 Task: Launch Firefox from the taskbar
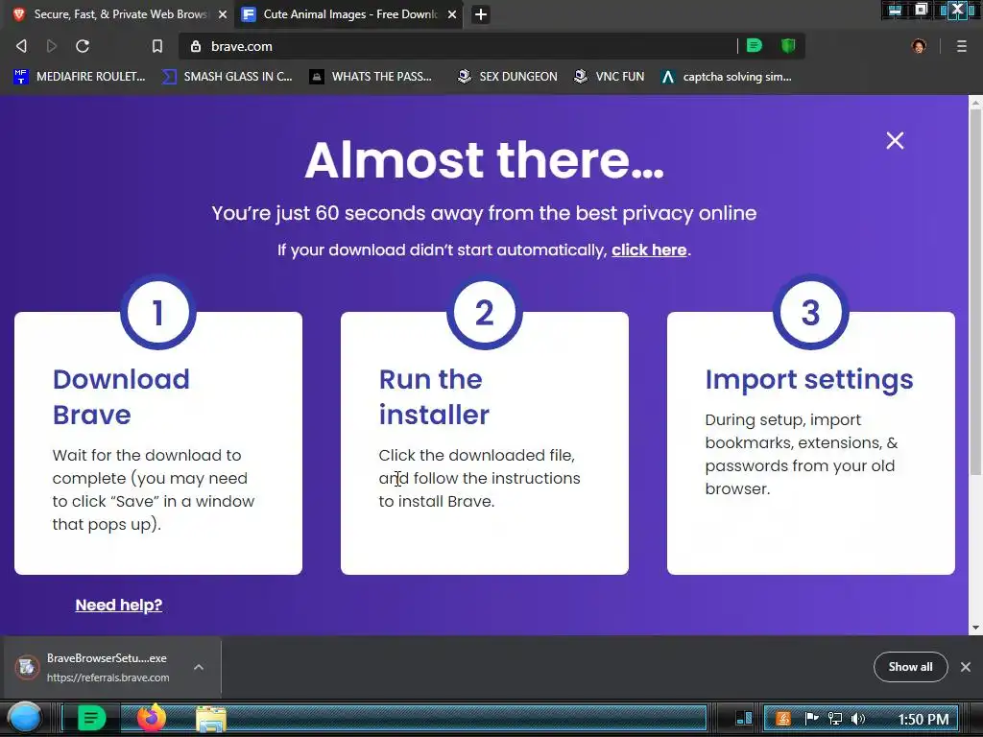[x=152, y=718]
